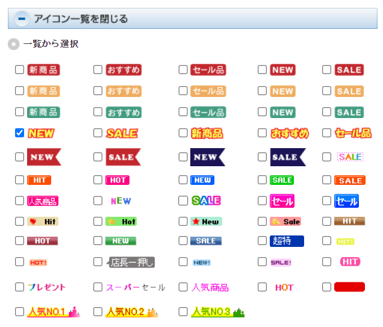Click the 店長一押し gray speech bubble icon
Screen dimensions: 383x327
(131, 263)
